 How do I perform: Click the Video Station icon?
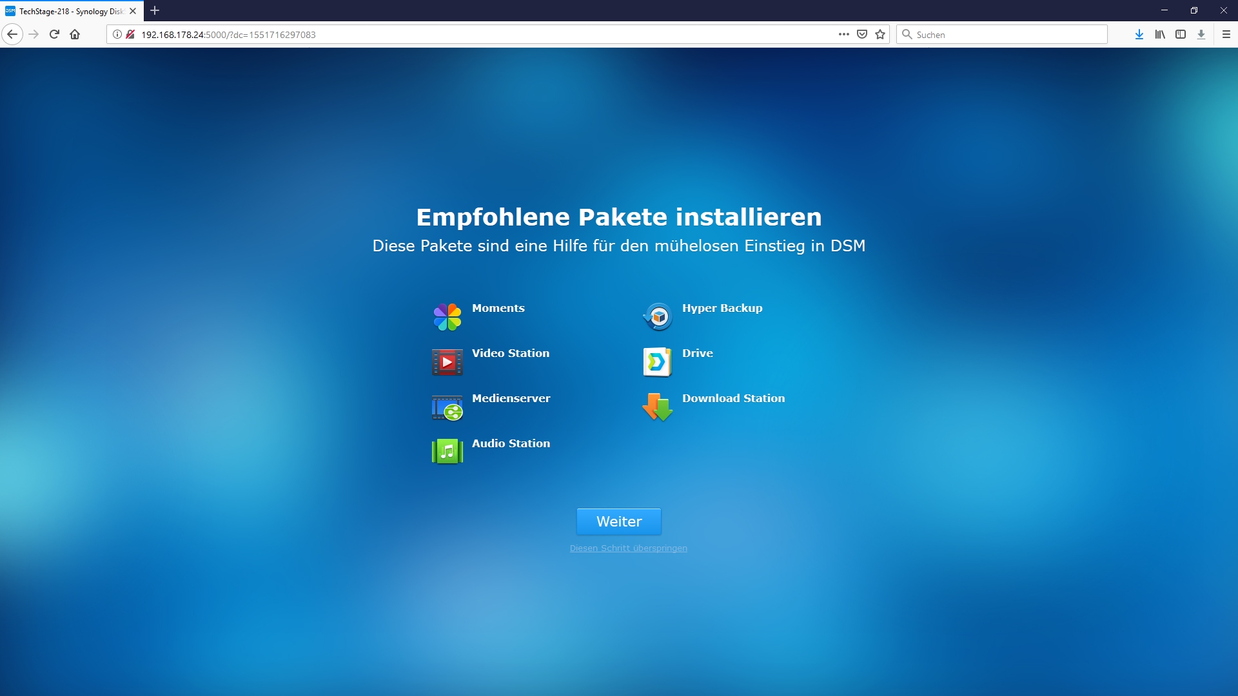[x=447, y=362]
